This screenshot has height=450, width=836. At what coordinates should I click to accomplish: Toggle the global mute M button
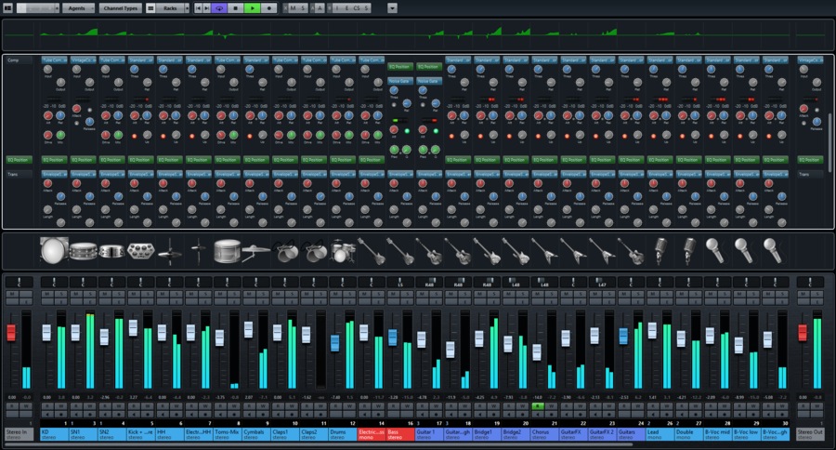293,7
